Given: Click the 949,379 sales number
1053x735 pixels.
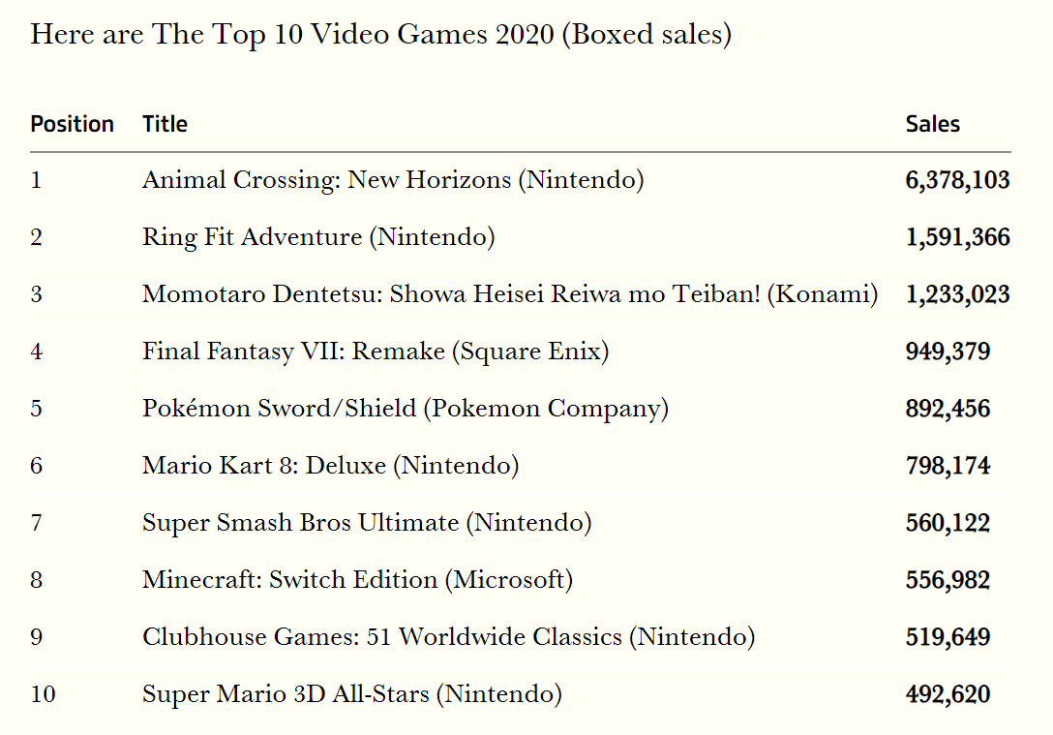Looking at the screenshot, I should [948, 352].
